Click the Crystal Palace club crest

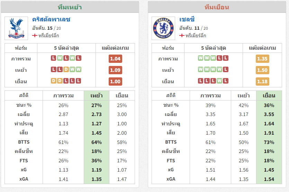point(16,28)
